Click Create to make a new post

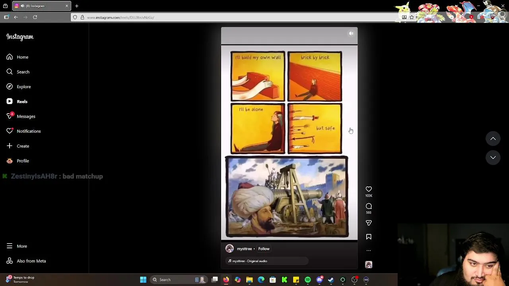[x=18, y=146]
